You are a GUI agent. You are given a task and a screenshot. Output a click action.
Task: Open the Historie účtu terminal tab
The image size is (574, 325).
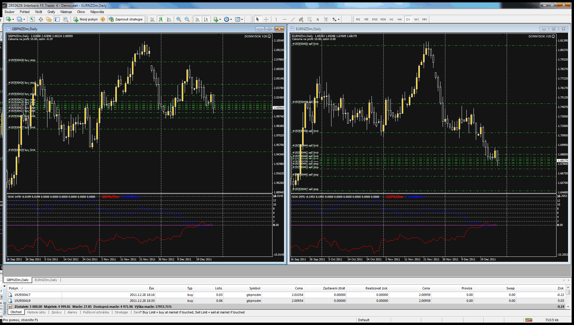tap(36, 312)
